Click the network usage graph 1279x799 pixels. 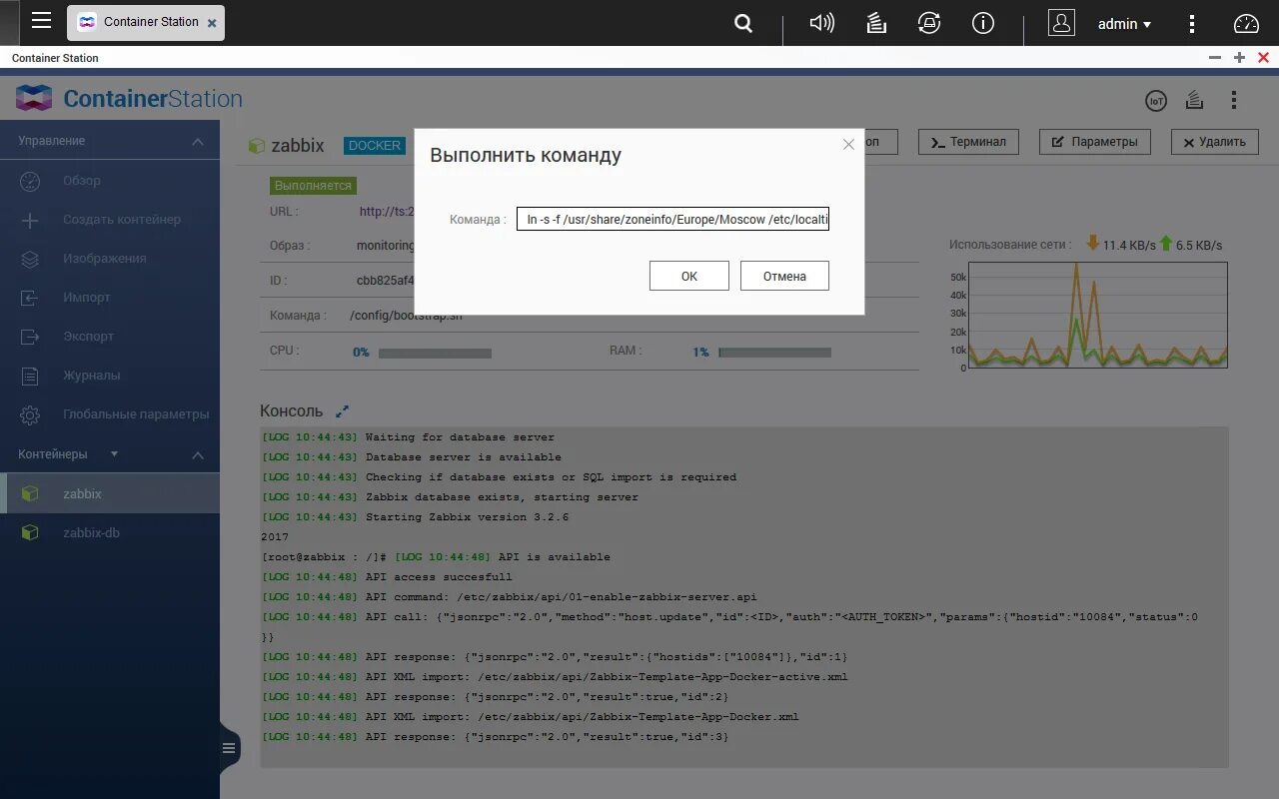click(1097, 315)
